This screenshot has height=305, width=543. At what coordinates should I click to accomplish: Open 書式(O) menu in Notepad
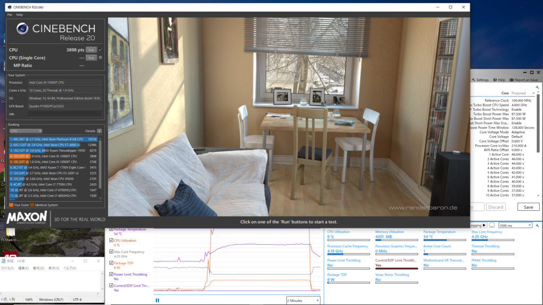pyautogui.click(x=38, y=268)
